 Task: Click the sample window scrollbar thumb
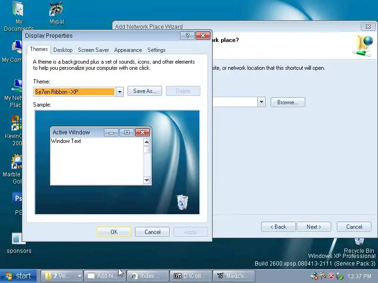click(147, 150)
